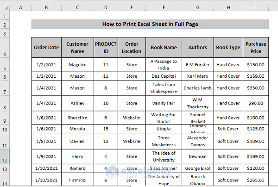The height and width of the screenshot is (187, 278).
Task: Select the 'Tales from Shakespeare' cell
Action: tap(164, 88)
